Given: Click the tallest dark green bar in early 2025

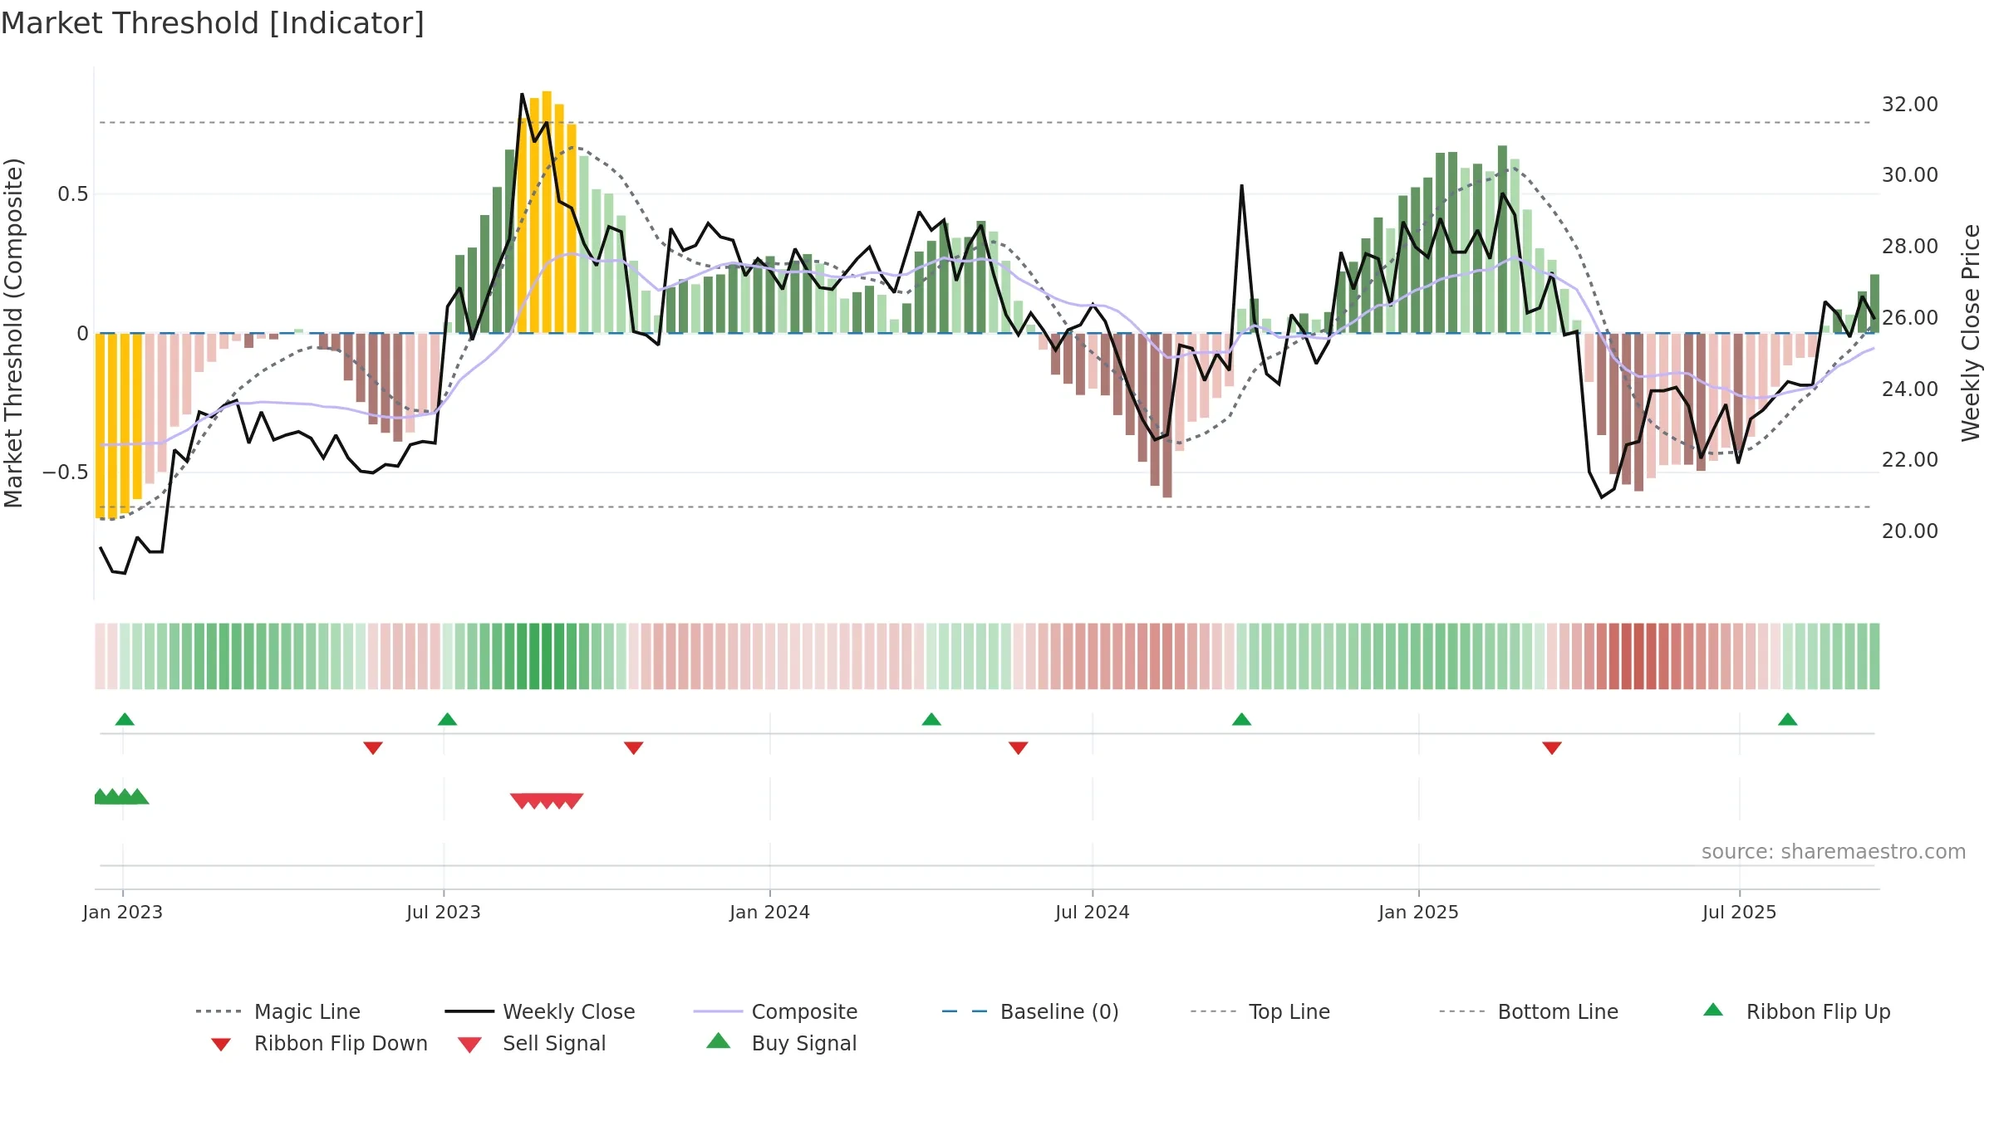Looking at the screenshot, I should [x=1502, y=239].
